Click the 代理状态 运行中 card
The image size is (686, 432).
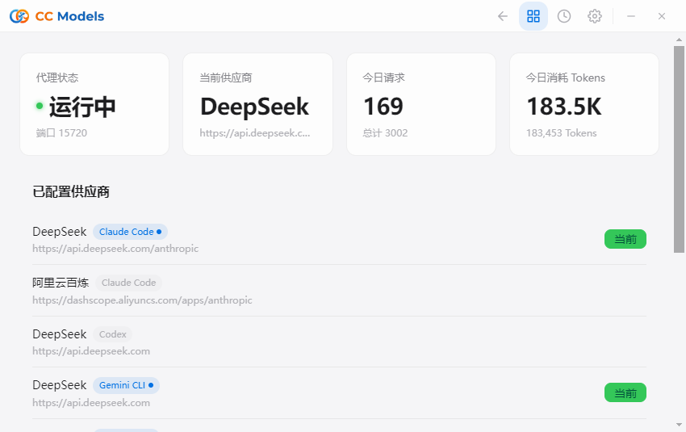click(x=94, y=104)
